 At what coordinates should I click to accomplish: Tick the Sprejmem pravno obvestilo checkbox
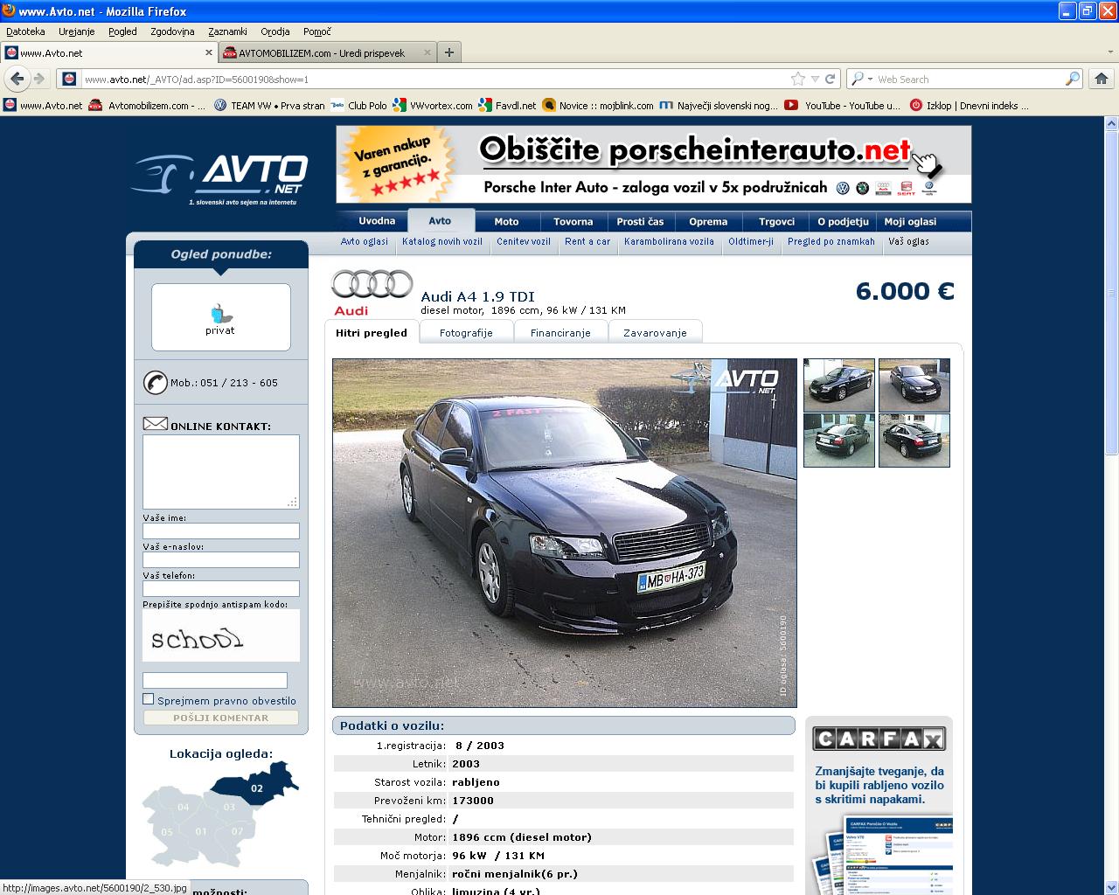148,699
